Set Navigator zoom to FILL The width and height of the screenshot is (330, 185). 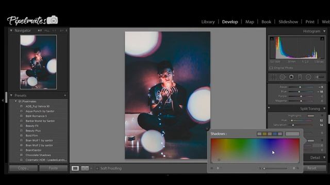point(47,31)
